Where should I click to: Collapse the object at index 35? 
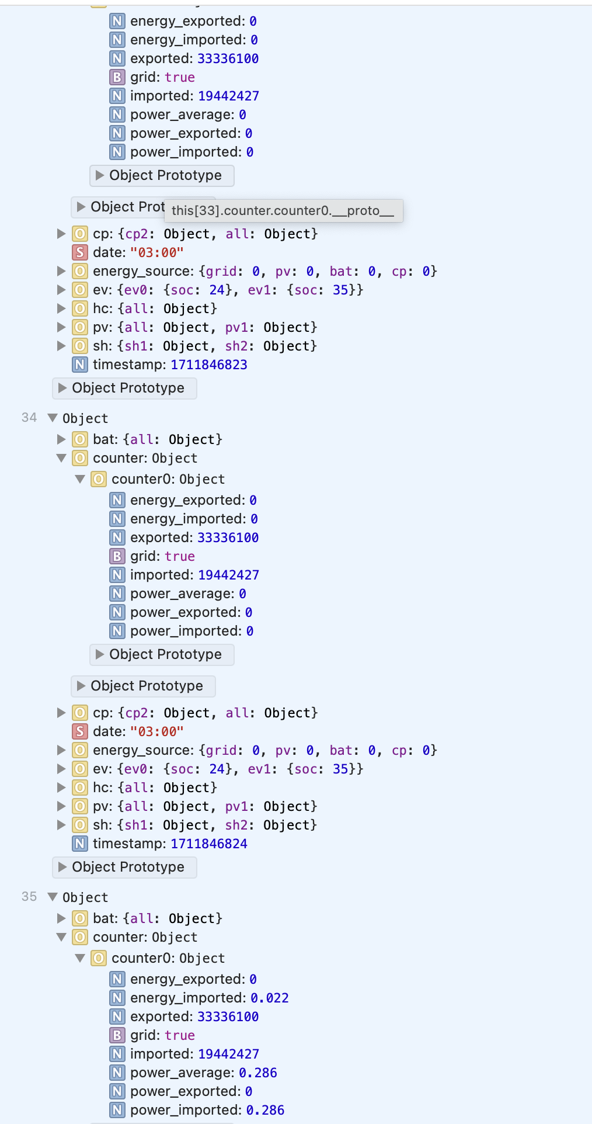pos(53,897)
